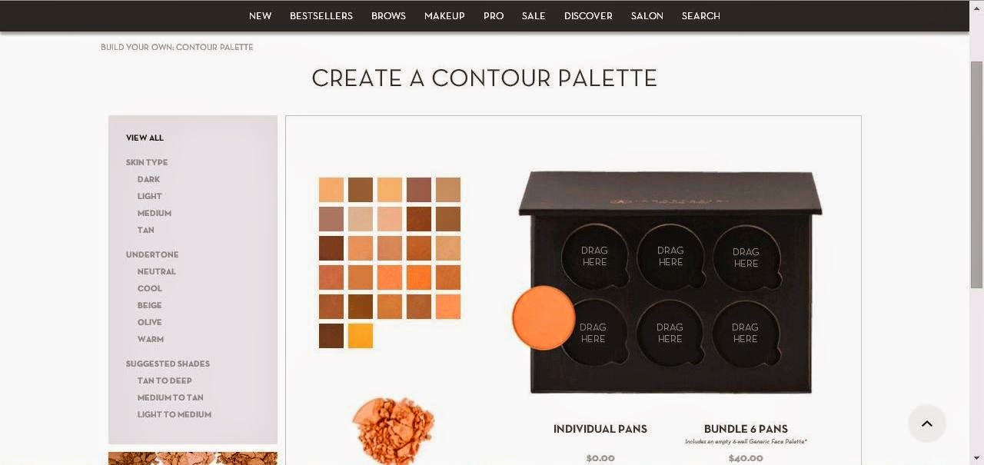Filter shades by DARK skin type
This screenshot has width=984, height=465.
tap(148, 179)
